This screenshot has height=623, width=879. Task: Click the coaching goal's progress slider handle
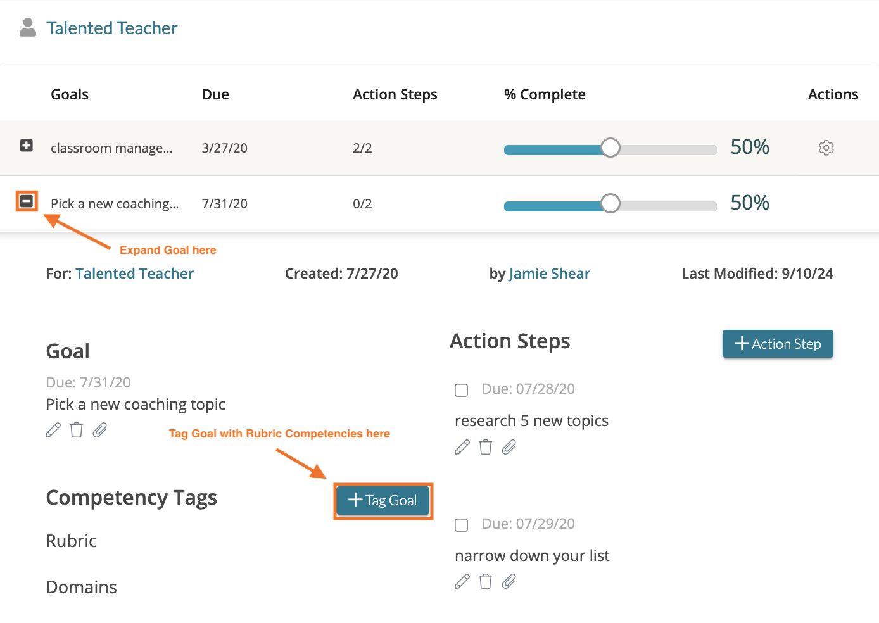click(x=610, y=203)
